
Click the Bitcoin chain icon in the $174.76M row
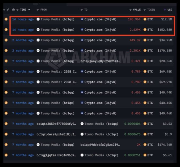click(6, 145)
